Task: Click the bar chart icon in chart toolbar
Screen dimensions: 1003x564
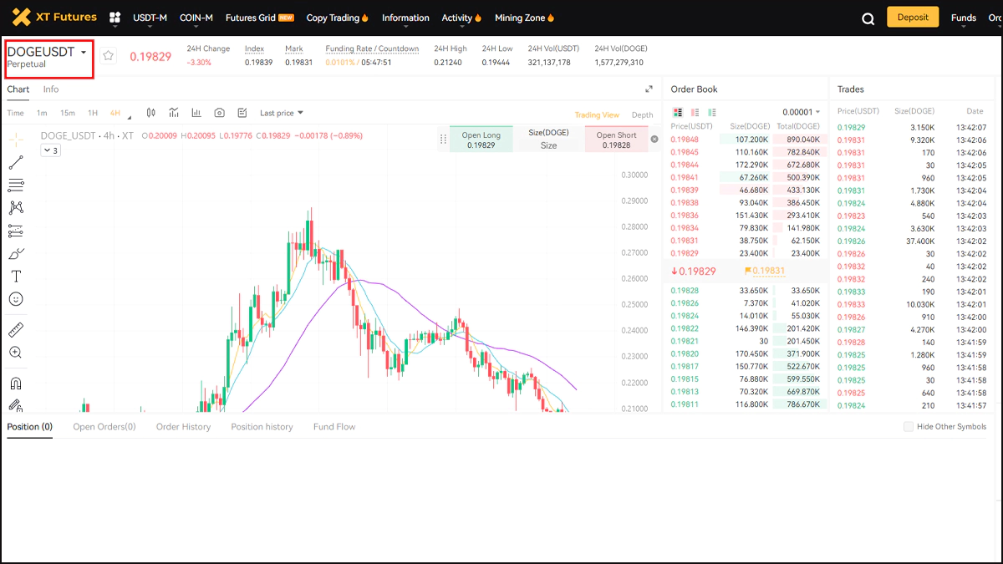Action: 196,113
